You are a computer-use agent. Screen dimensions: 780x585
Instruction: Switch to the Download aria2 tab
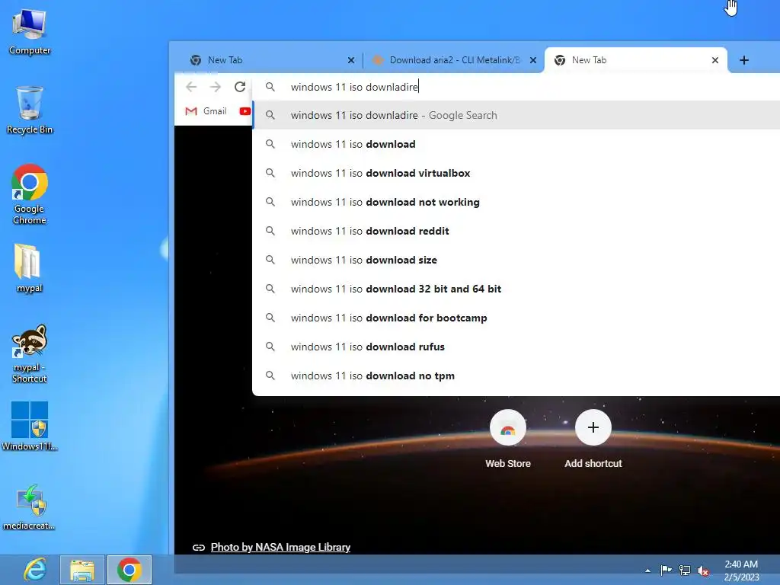(x=452, y=60)
